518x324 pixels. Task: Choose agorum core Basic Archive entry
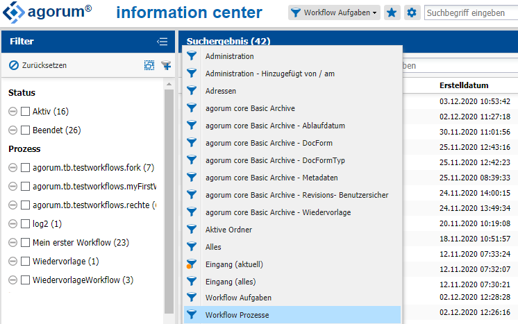click(x=250, y=108)
